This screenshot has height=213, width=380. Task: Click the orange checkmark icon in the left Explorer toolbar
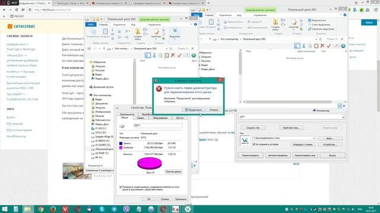click(x=179, y=55)
